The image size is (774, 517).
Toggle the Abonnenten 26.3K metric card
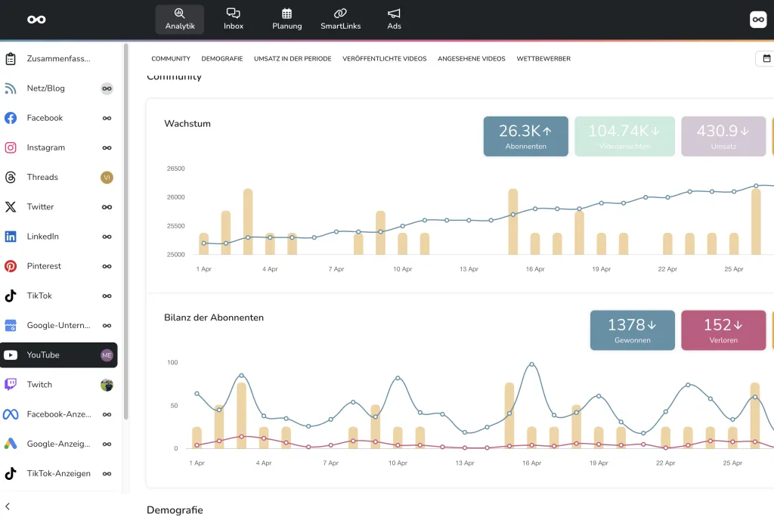(x=525, y=136)
